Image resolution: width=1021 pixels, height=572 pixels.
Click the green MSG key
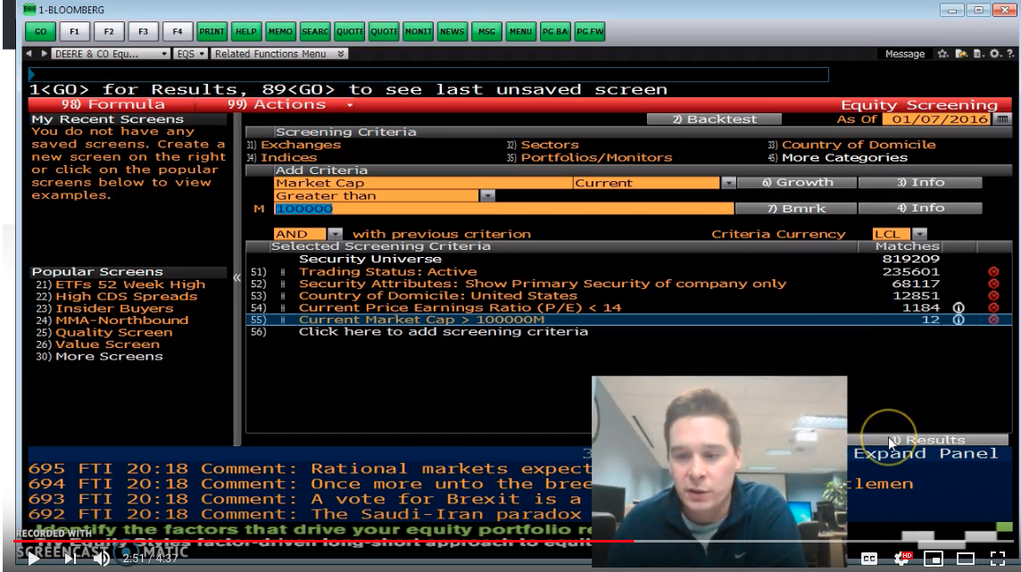point(486,31)
